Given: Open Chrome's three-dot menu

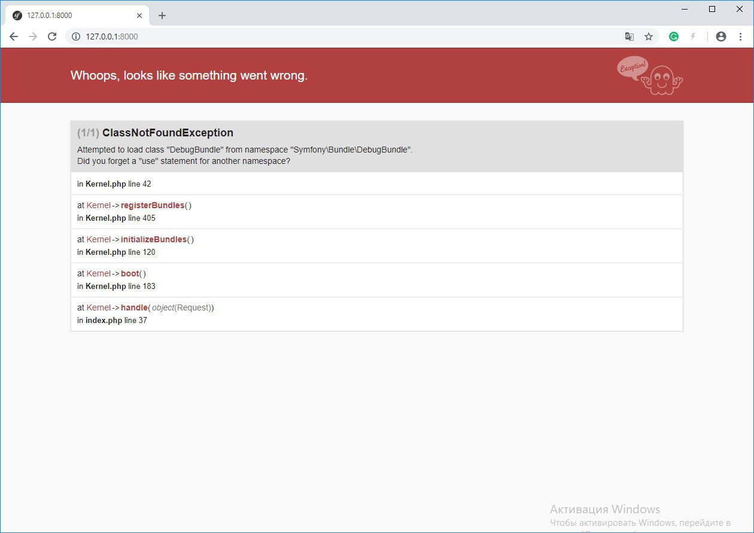Looking at the screenshot, I should click(x=741, y=36).
